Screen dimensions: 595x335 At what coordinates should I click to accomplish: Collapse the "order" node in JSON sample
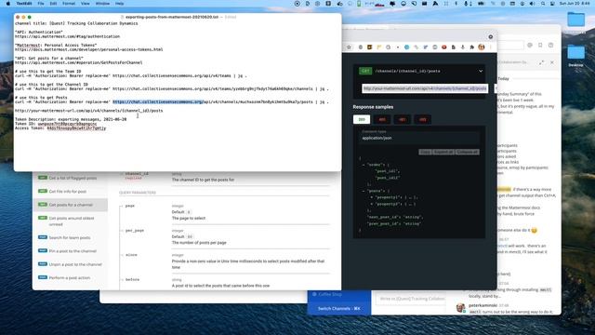point(364,165)
